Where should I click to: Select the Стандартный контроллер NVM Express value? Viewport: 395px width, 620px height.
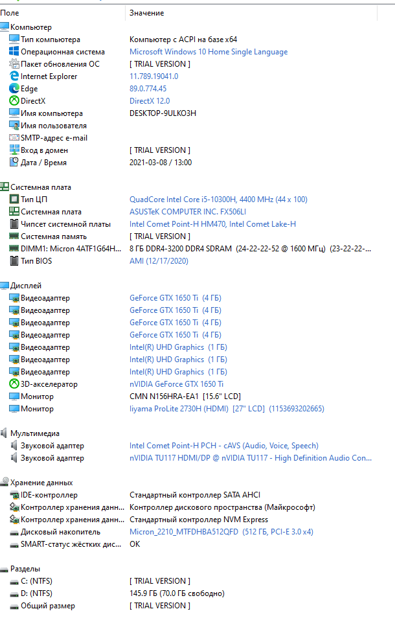pos(199,519)
